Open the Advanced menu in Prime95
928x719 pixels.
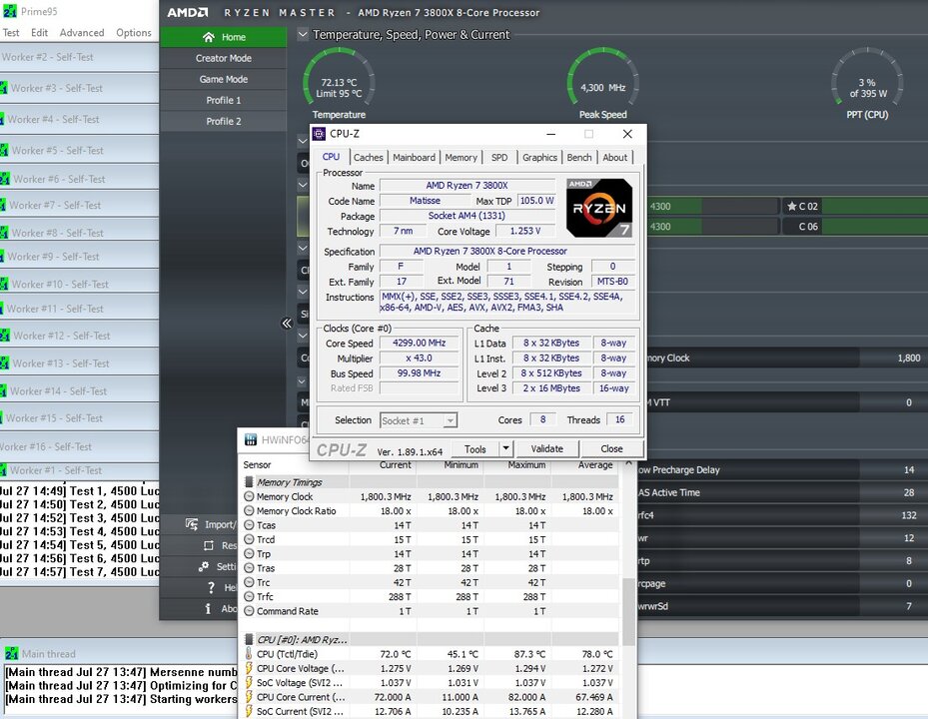click(82, 33)
